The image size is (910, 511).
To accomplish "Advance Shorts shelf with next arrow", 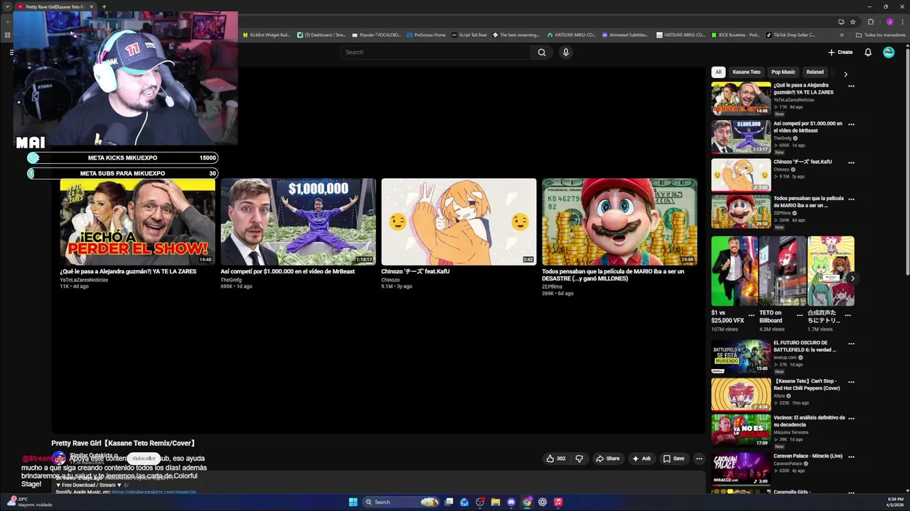I will click(x=852, y=278).
